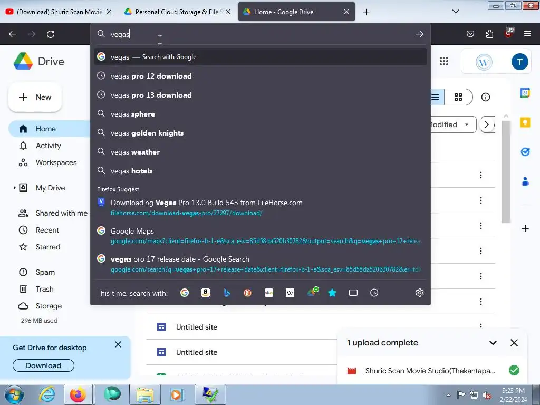Click the New button in Drive

click(35, 97)
